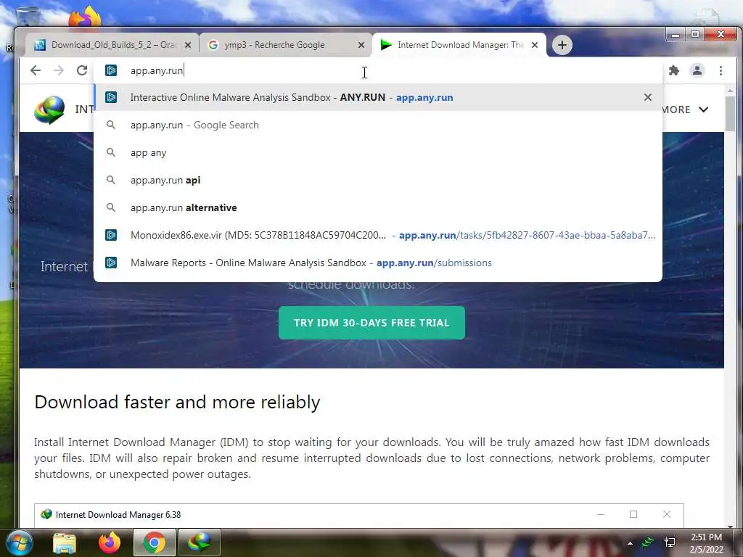This screenshot has height=557, width=743.
Task: Open a new tab with the plus button
Action: click(x=562, y=45)
